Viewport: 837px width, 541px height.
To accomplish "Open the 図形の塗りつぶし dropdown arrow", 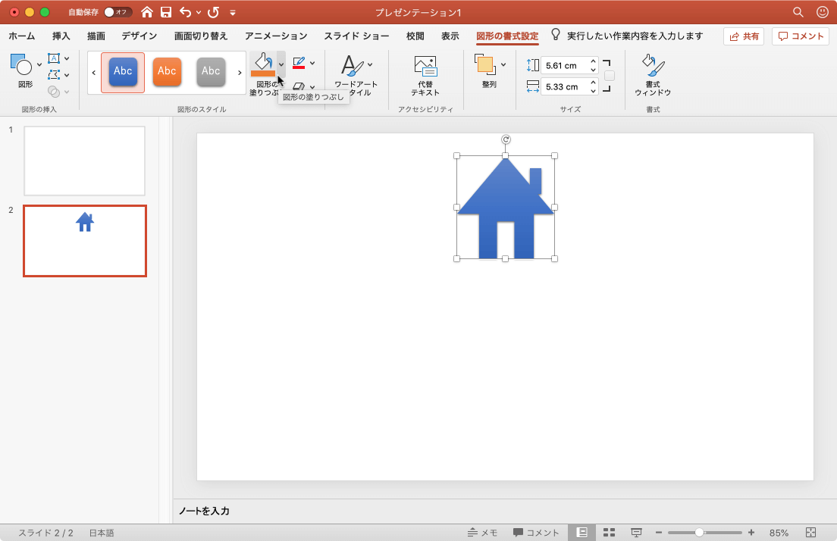I will (281, 64).
